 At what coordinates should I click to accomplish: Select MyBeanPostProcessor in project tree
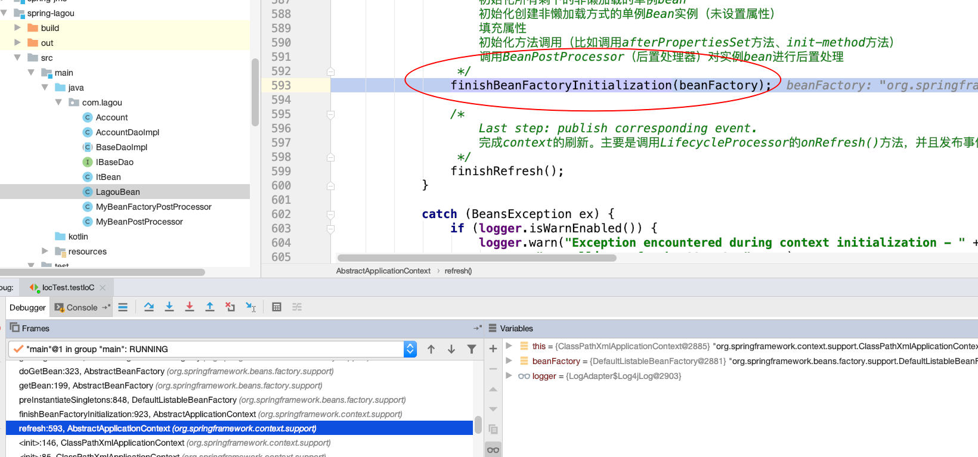(x=140, y=222)
